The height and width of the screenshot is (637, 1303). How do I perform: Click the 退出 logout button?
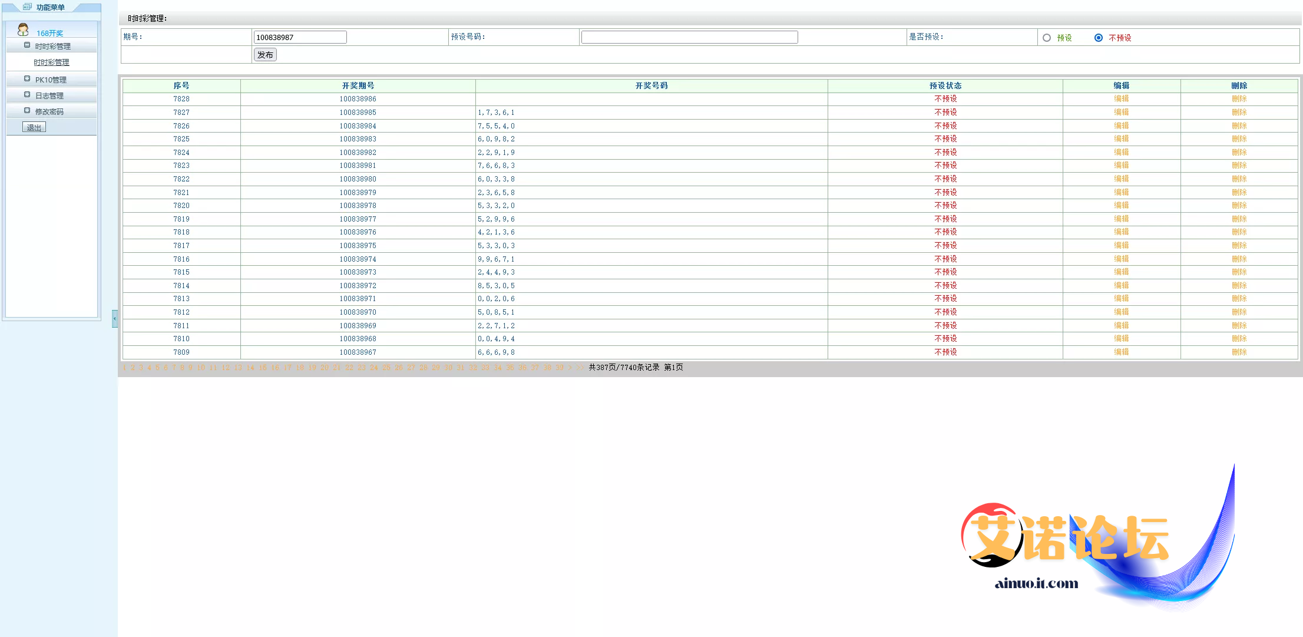coord(34,127)
